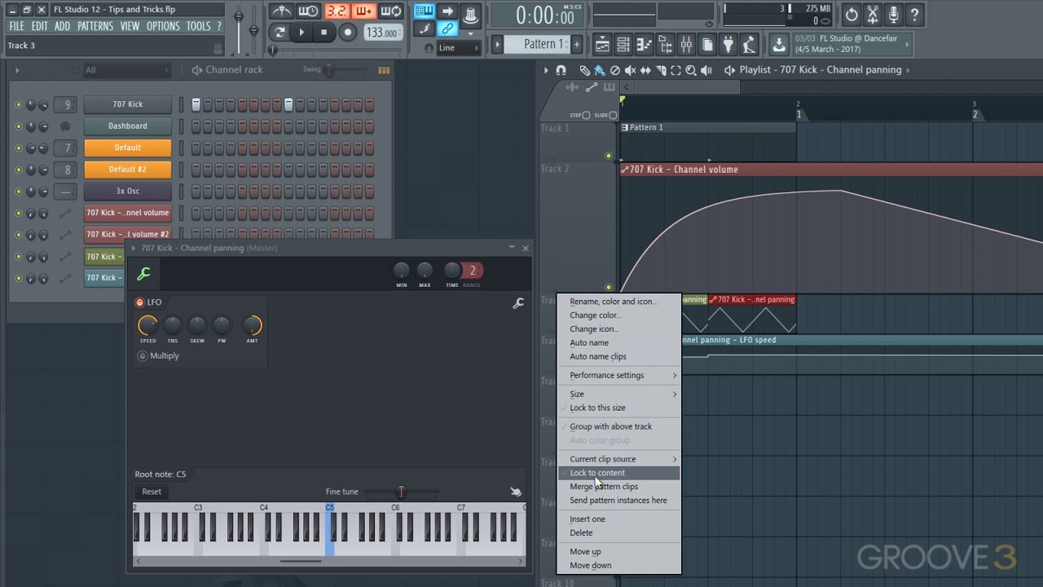Click the Reset button in plugin window
The height and width of the screenshot is (587, 1043).
(152, 492)
